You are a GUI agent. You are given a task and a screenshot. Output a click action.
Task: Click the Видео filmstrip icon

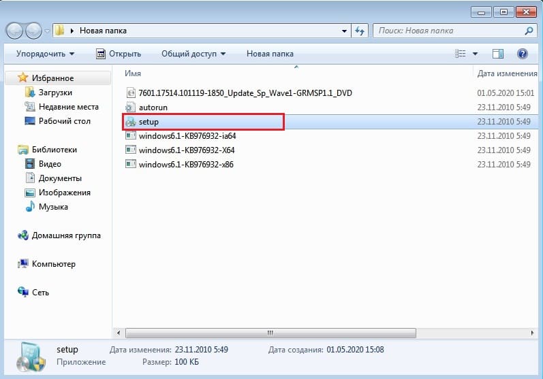click(x=30, y=163)
